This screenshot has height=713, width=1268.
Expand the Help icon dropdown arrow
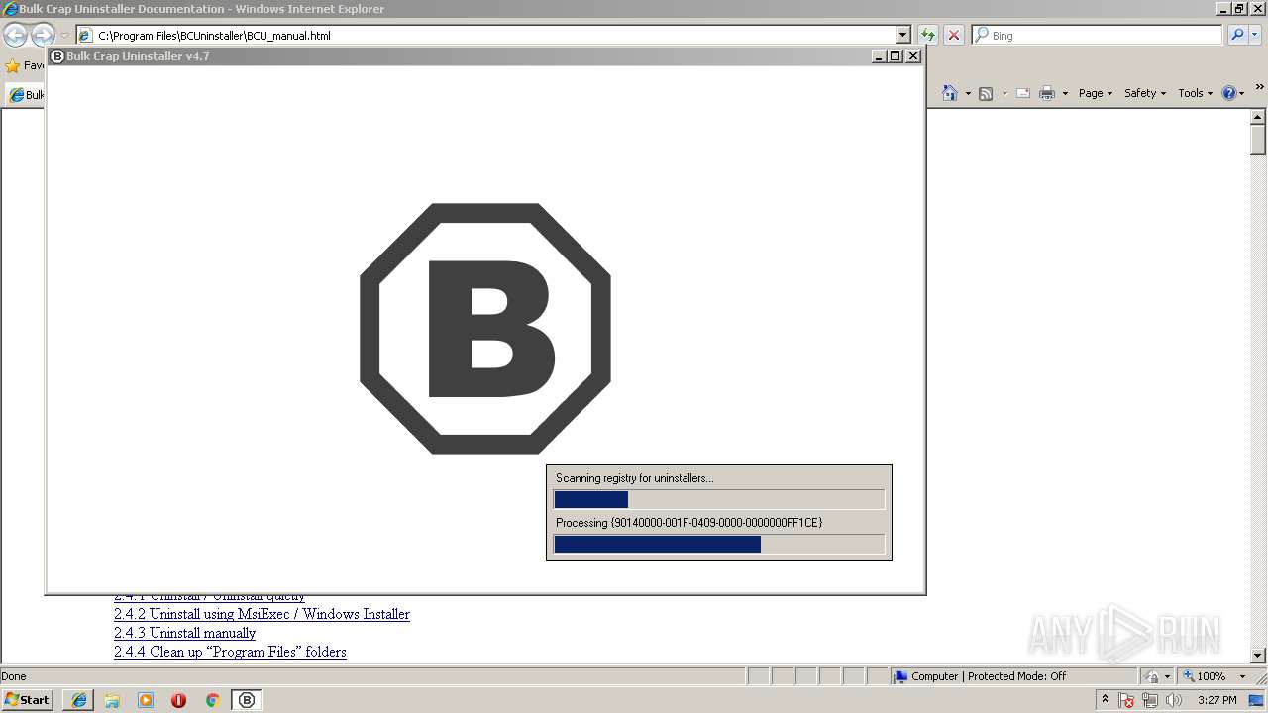1242,93
